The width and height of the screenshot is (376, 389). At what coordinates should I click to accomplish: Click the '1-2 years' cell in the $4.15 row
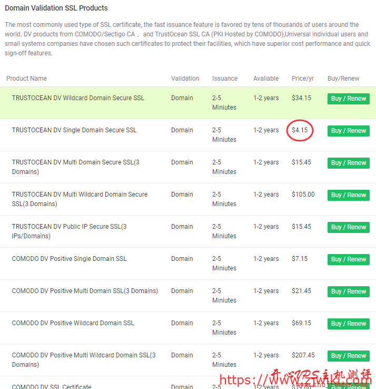point(266,130)
